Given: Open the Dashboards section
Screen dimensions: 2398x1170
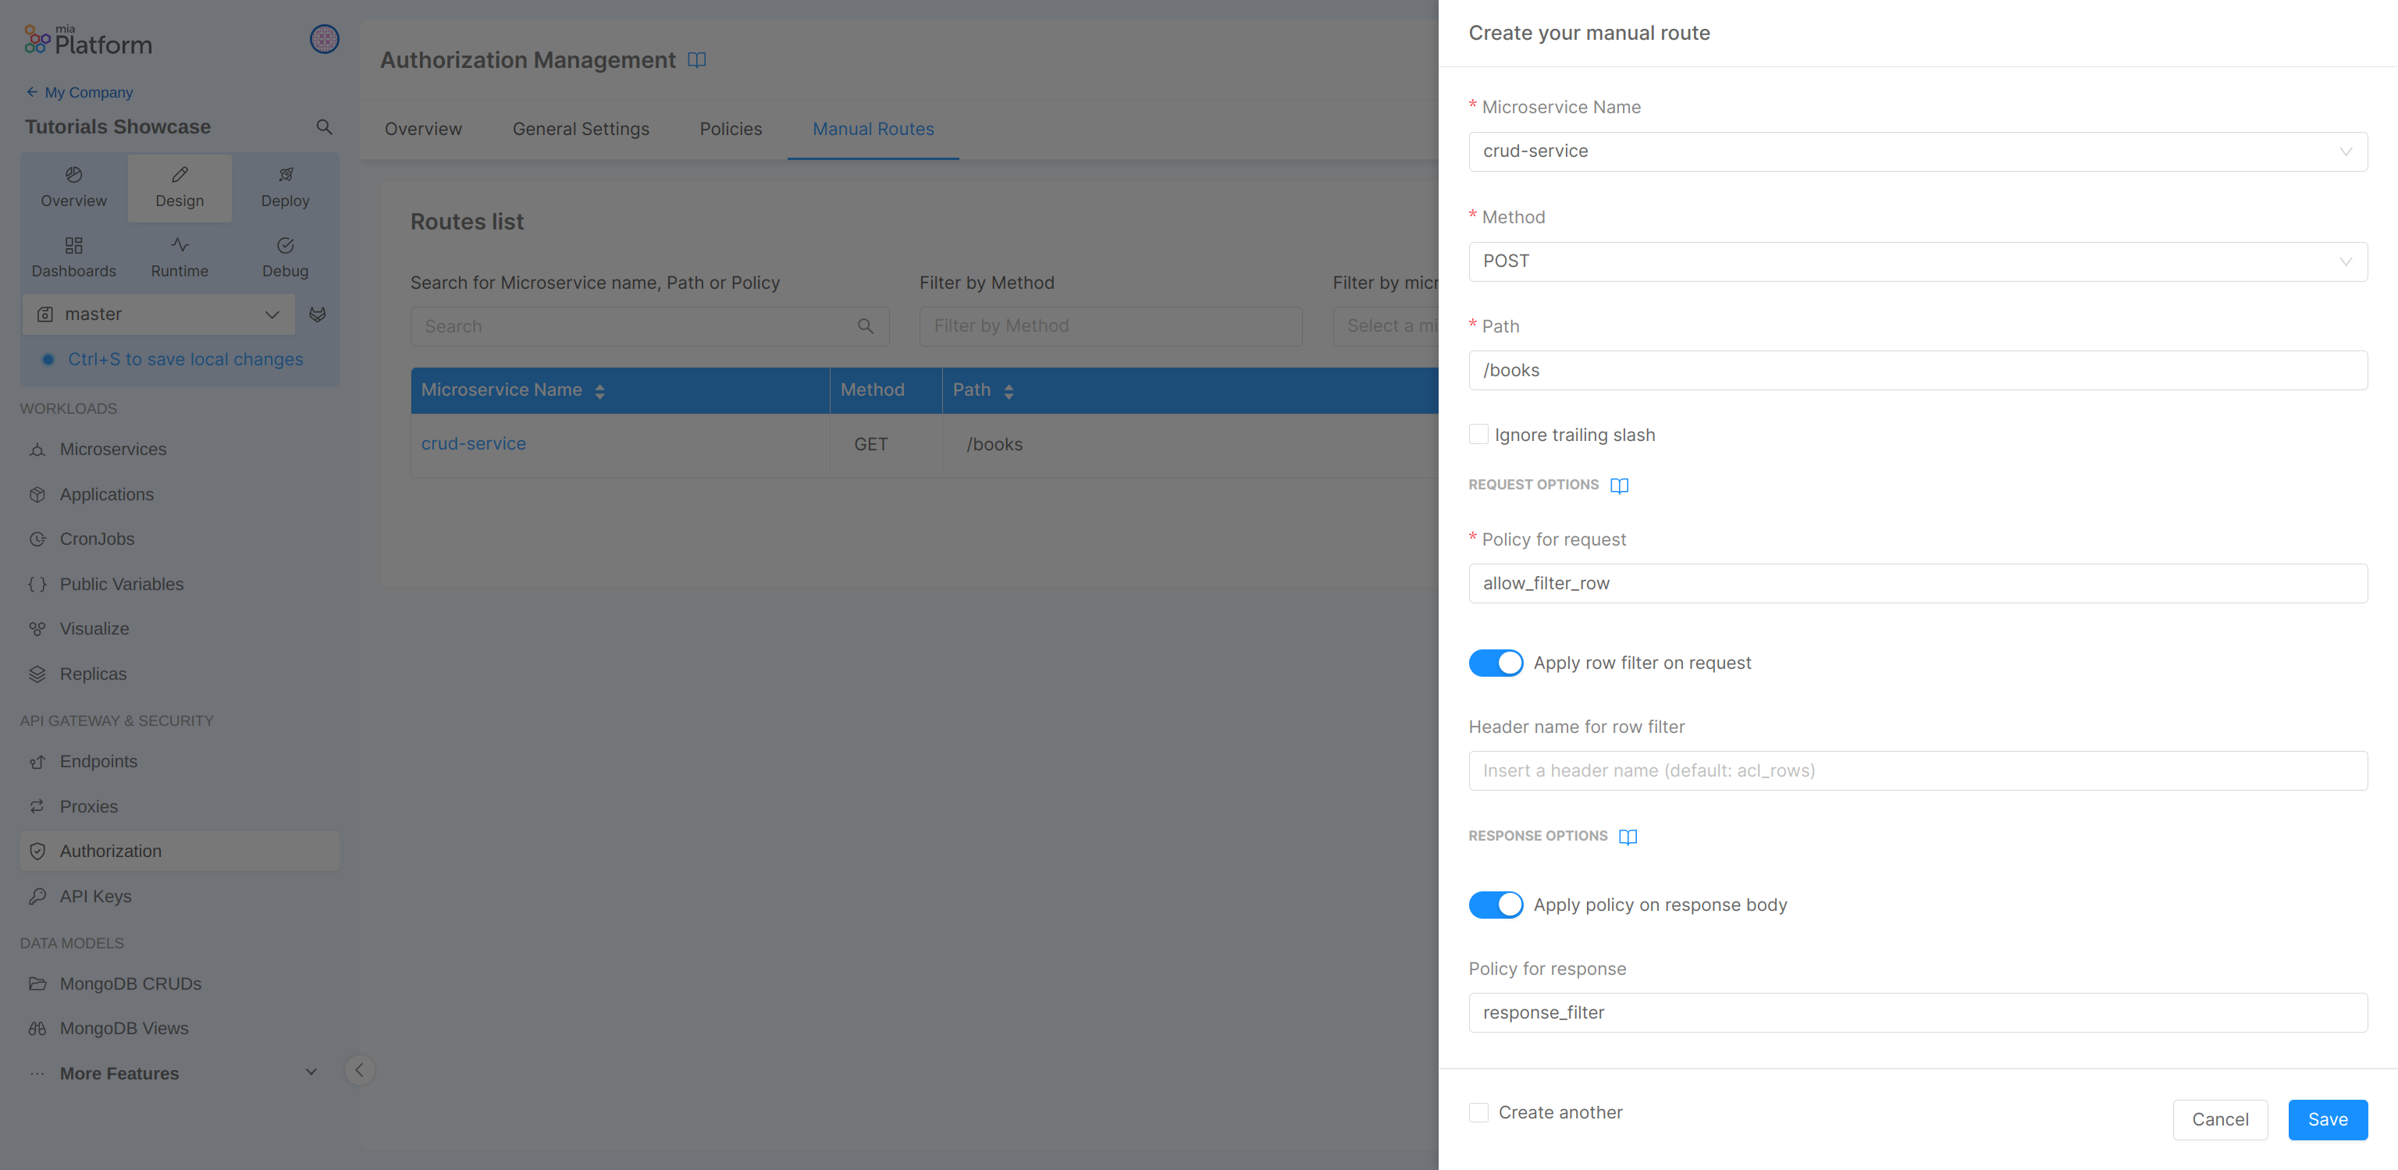Looking at the screenshot, I should [73, 256].
